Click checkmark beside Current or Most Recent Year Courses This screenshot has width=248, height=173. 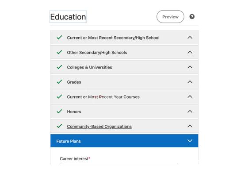[59, 96]
